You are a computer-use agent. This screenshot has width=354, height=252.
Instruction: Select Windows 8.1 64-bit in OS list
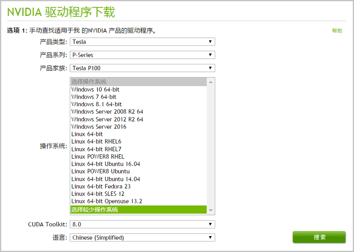(x=139, y=104)
